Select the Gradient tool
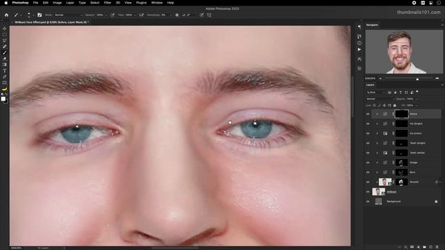This screenshot has width=445, height=250. (5, 65)
